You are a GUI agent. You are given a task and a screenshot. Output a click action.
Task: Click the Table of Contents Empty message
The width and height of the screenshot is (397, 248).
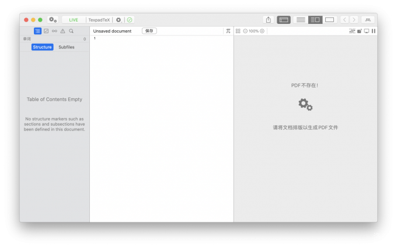[54, 99]
